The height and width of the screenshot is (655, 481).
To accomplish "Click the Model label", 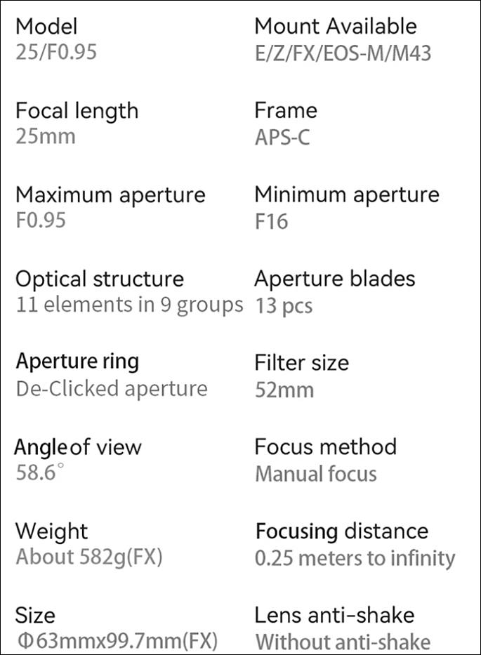I will click(x=46, y=26).
